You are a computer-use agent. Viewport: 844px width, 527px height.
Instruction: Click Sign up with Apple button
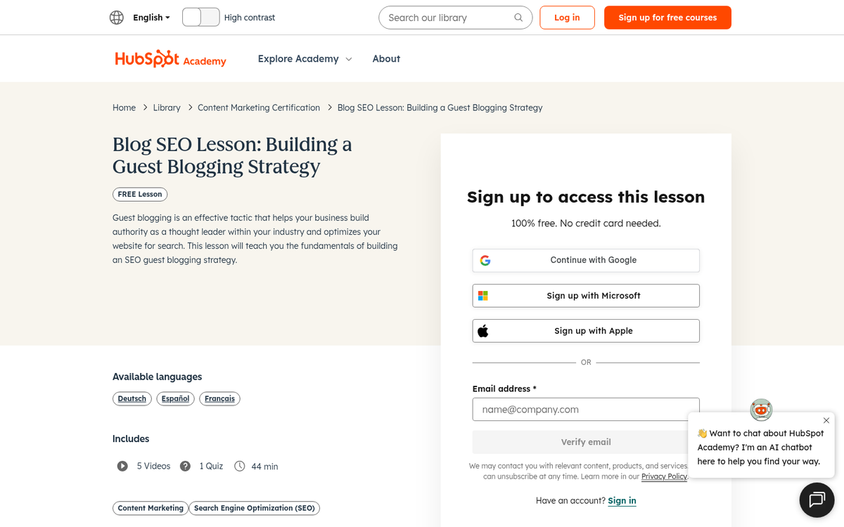coord(586,331)
